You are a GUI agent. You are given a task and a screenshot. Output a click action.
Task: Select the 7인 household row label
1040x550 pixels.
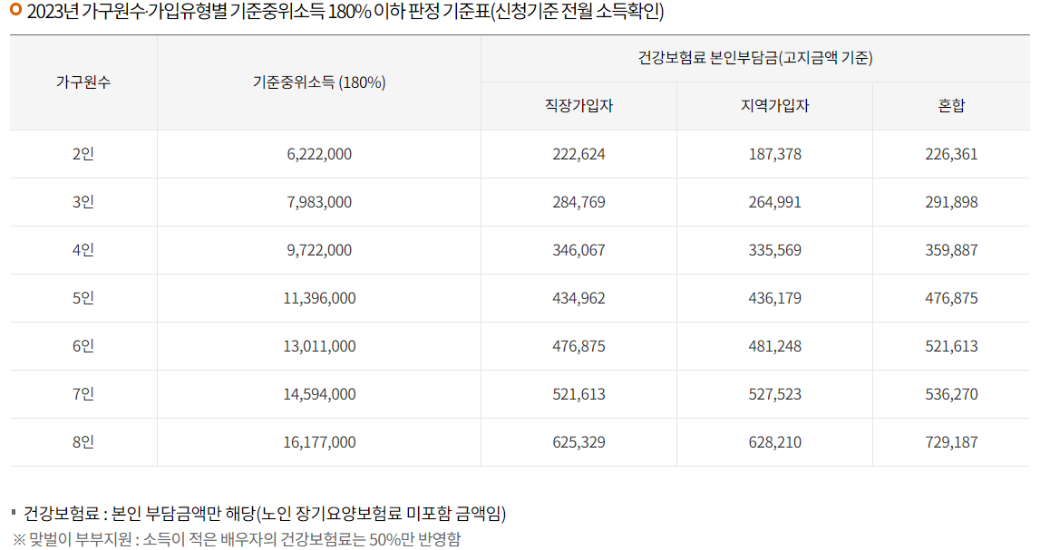click(x=83, y=394)
